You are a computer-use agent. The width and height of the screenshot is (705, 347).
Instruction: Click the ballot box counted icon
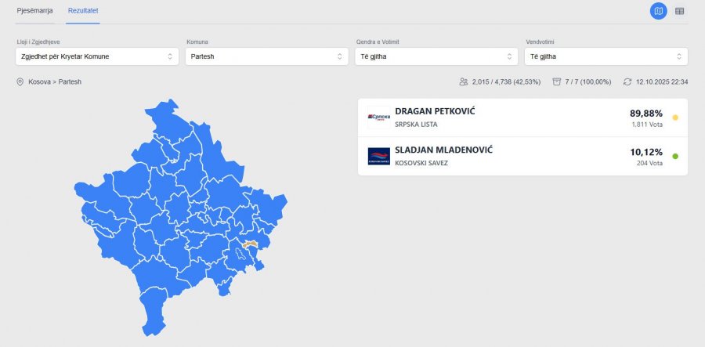(x=556, y=81)
